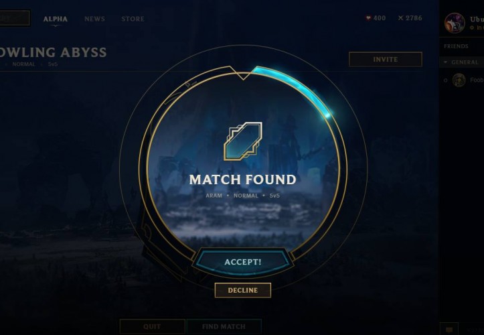
Task: Accept the found match
Action: pos(243,262)
